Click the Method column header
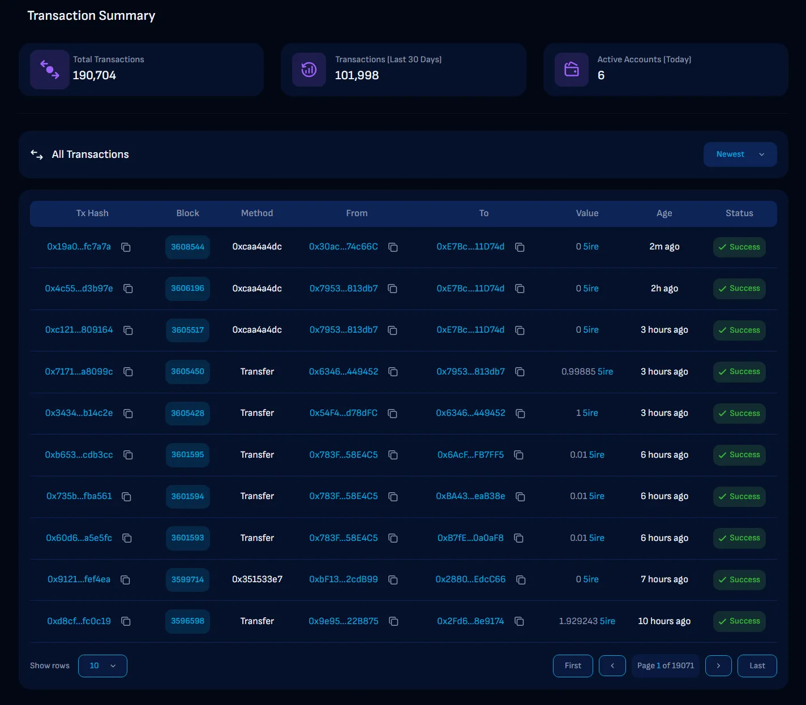Screen dimensions: 806x705 point(257,213)
